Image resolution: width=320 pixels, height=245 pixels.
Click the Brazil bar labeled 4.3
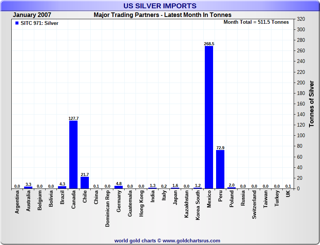(x=62, y=187)
